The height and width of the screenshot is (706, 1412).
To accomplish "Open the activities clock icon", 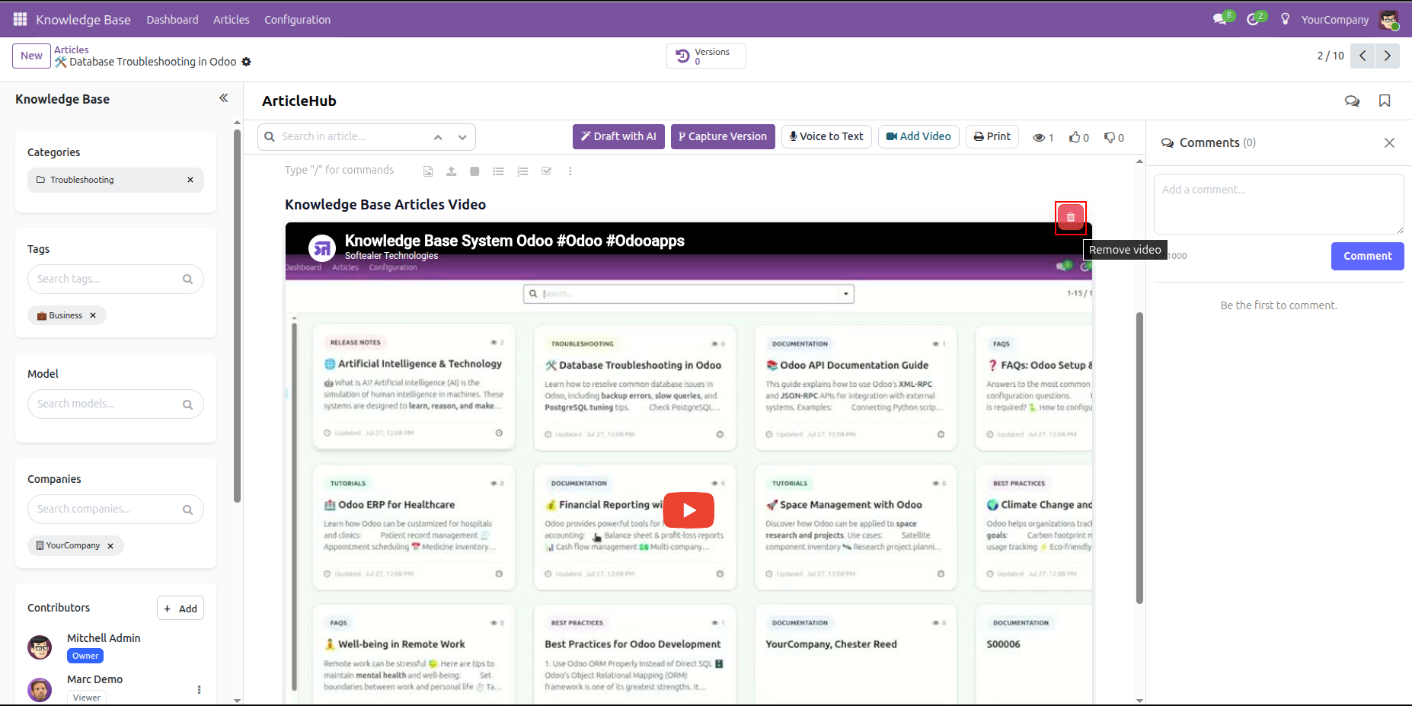I will point(1254,19).
